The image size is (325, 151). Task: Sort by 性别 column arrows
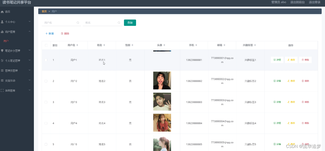[132, 45]
